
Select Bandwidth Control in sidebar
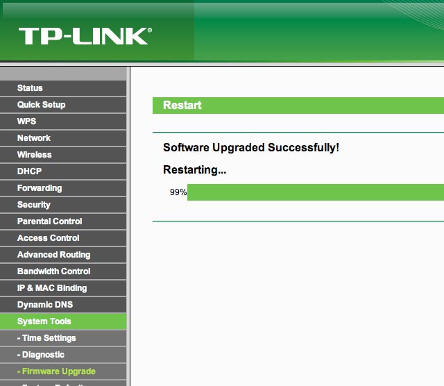[x=53, y=271]
